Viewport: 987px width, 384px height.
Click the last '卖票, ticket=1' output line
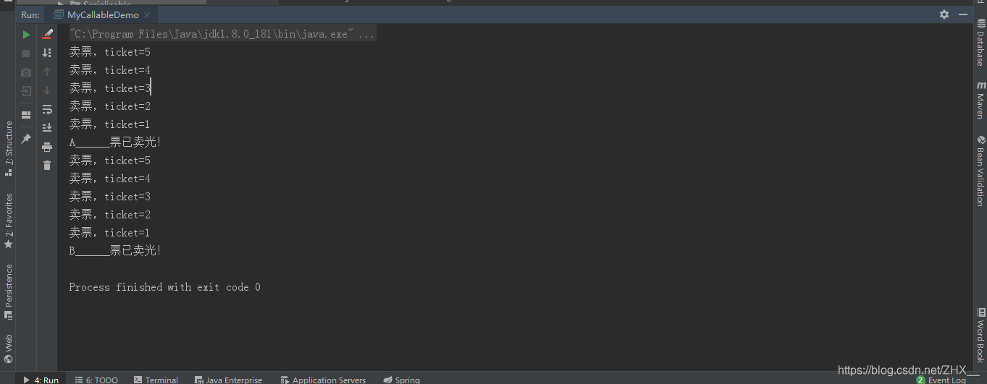(x=109, y=233)
